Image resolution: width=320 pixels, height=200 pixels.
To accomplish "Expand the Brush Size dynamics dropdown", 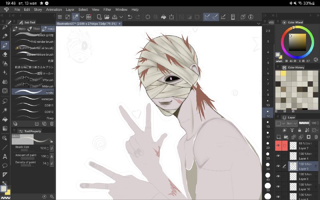I will [52, 148].
